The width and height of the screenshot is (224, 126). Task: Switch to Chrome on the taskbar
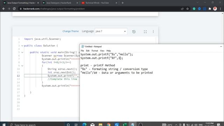click(x=108, y=125)
